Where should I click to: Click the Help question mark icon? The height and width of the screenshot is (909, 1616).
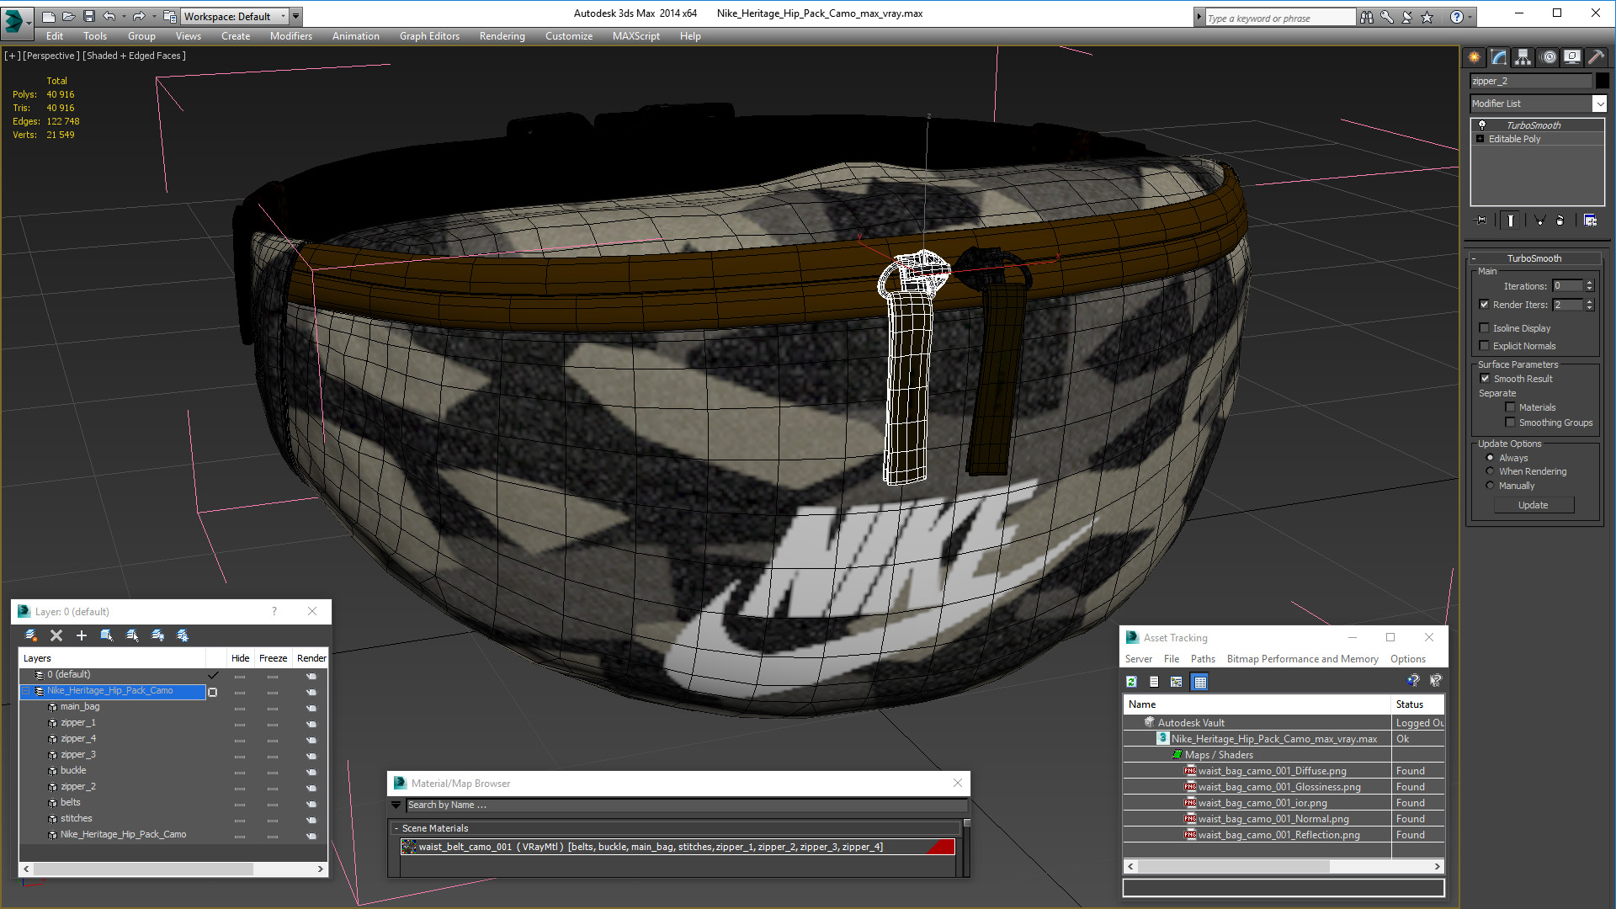click(x=1457, y=17)
